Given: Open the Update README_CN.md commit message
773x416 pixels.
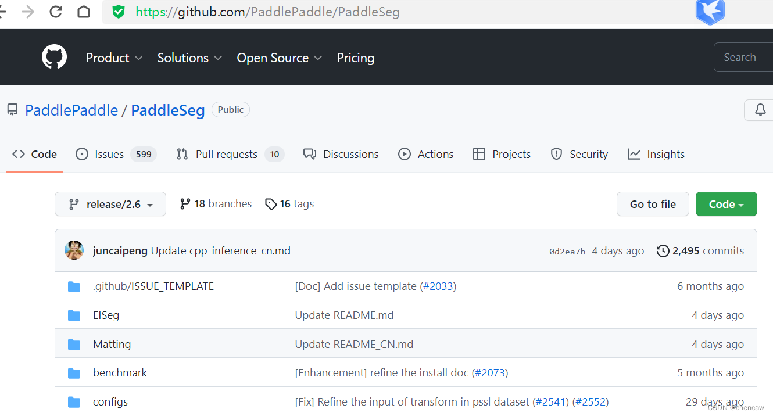Looking at the screenshot, I should 354,345.
